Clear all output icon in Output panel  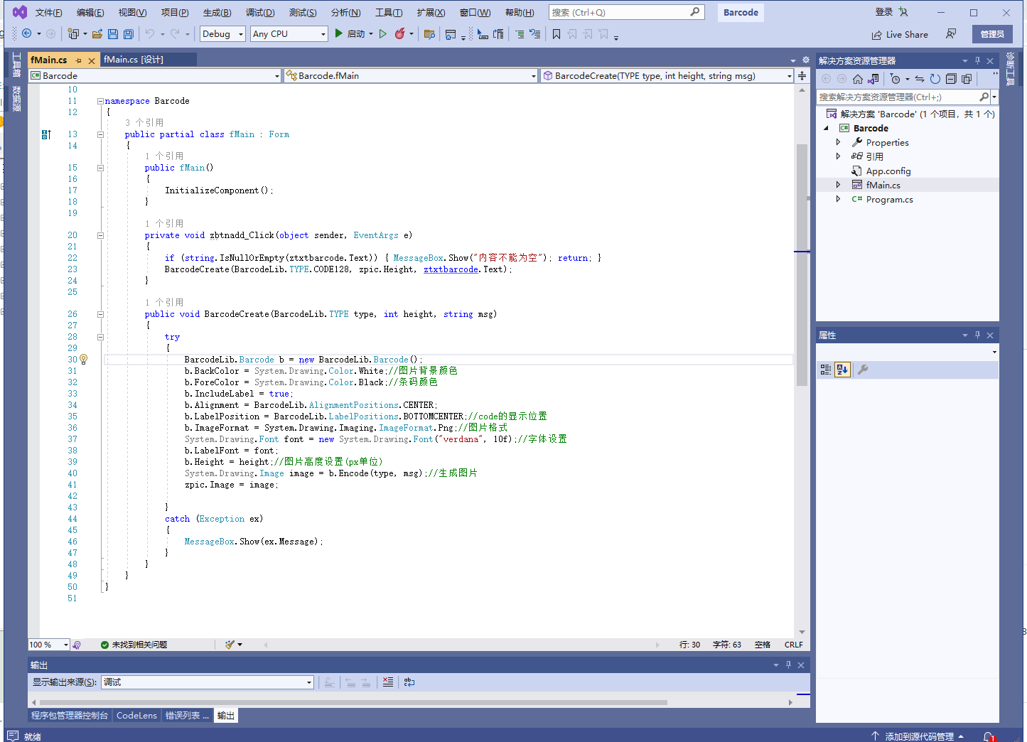pyautogui.click(x=388, y=682)
